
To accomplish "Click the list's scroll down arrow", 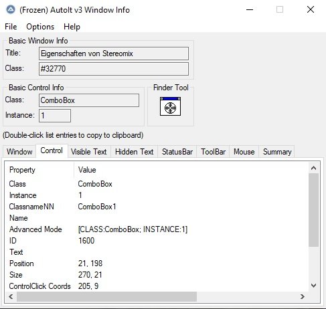I will click(x=313, y=286).
